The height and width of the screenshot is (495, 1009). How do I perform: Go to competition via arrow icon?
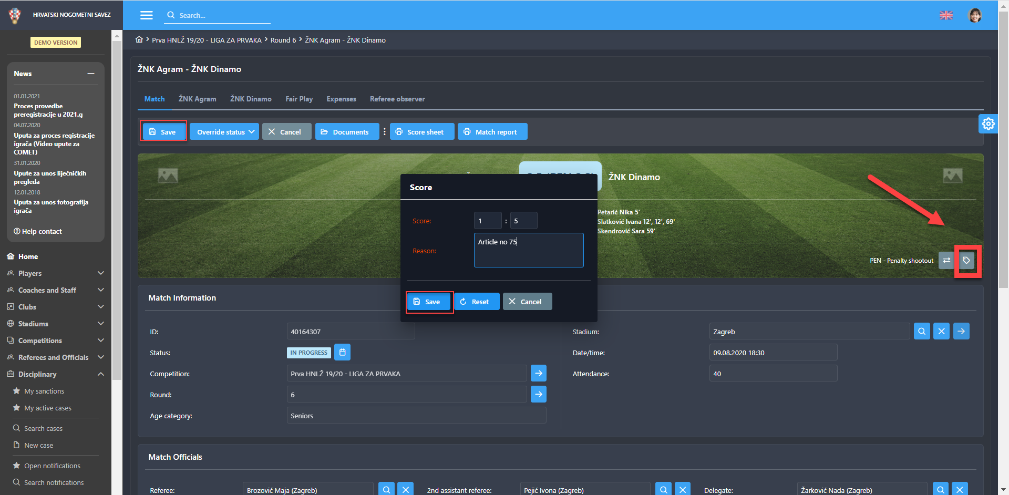(538, 374)
